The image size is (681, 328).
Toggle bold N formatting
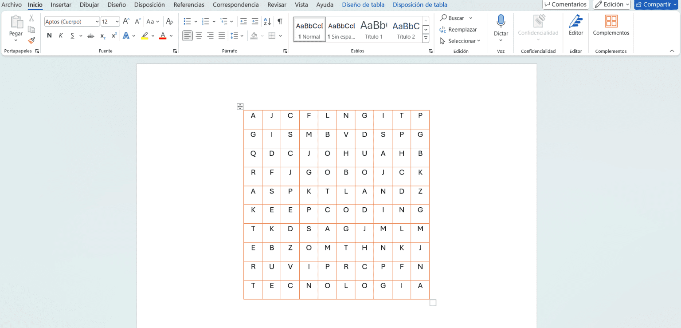click(49, 36)
